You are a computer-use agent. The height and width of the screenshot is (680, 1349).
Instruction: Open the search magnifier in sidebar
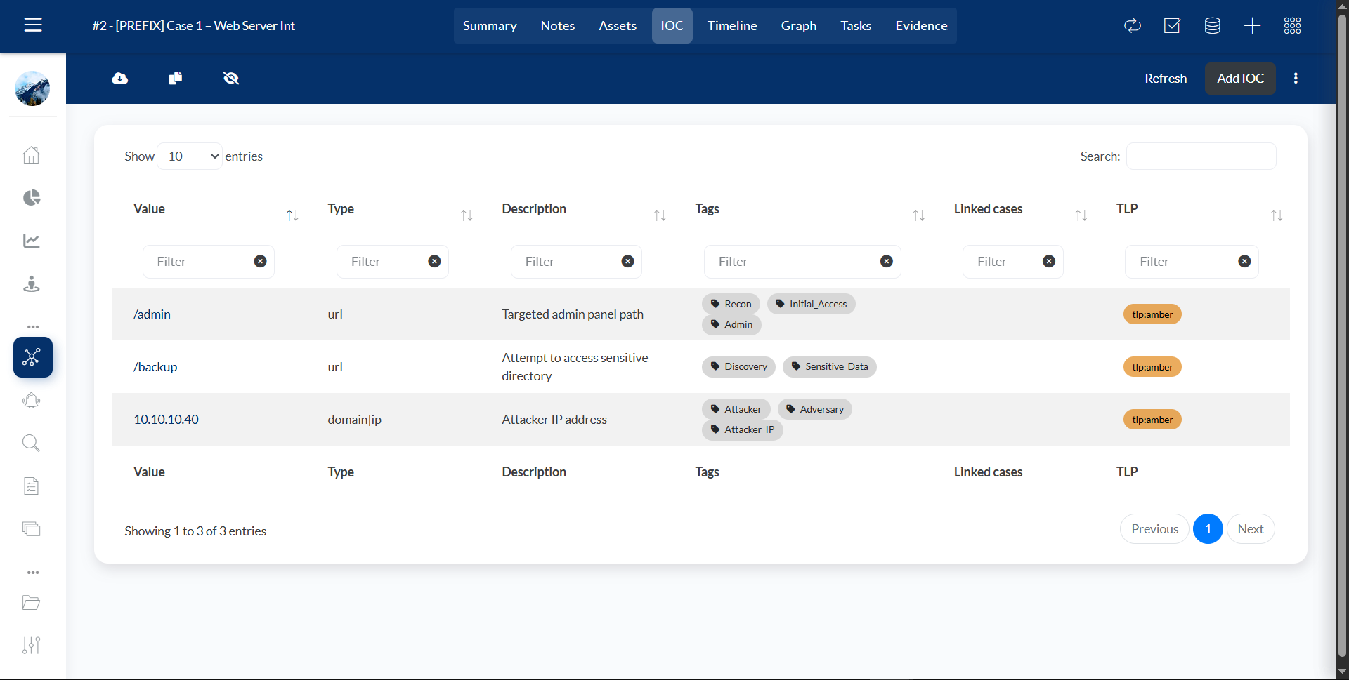point(32,443)
